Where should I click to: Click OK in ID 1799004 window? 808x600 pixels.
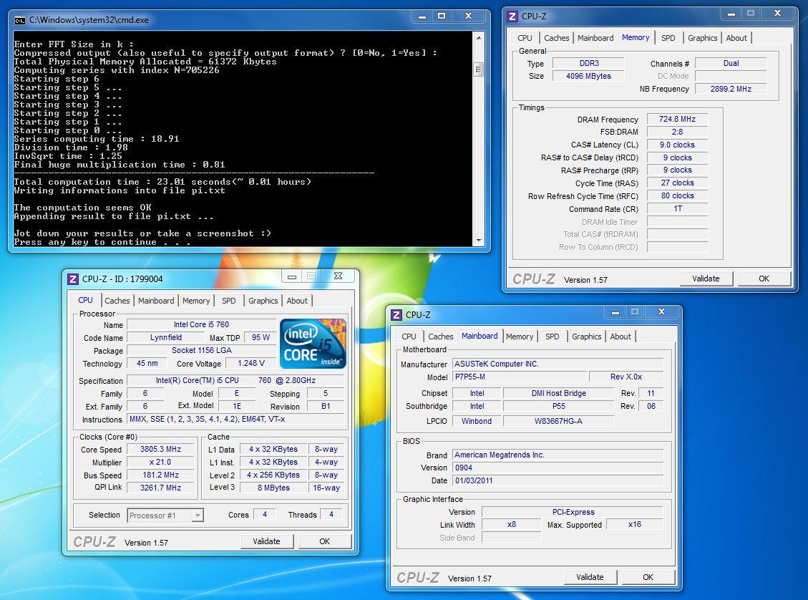tap(324, 541)
